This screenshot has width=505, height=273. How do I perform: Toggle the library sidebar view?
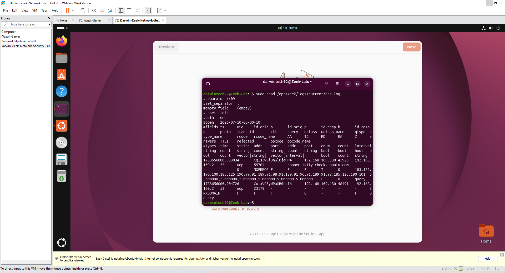(121, 10)
